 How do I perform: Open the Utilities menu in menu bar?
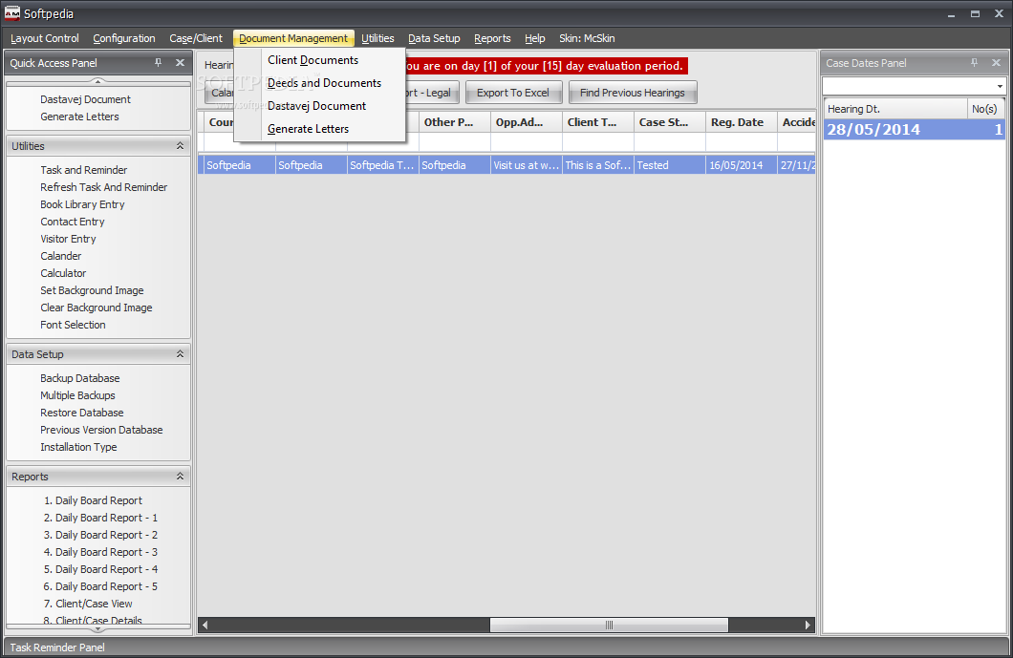coord(377,38)
